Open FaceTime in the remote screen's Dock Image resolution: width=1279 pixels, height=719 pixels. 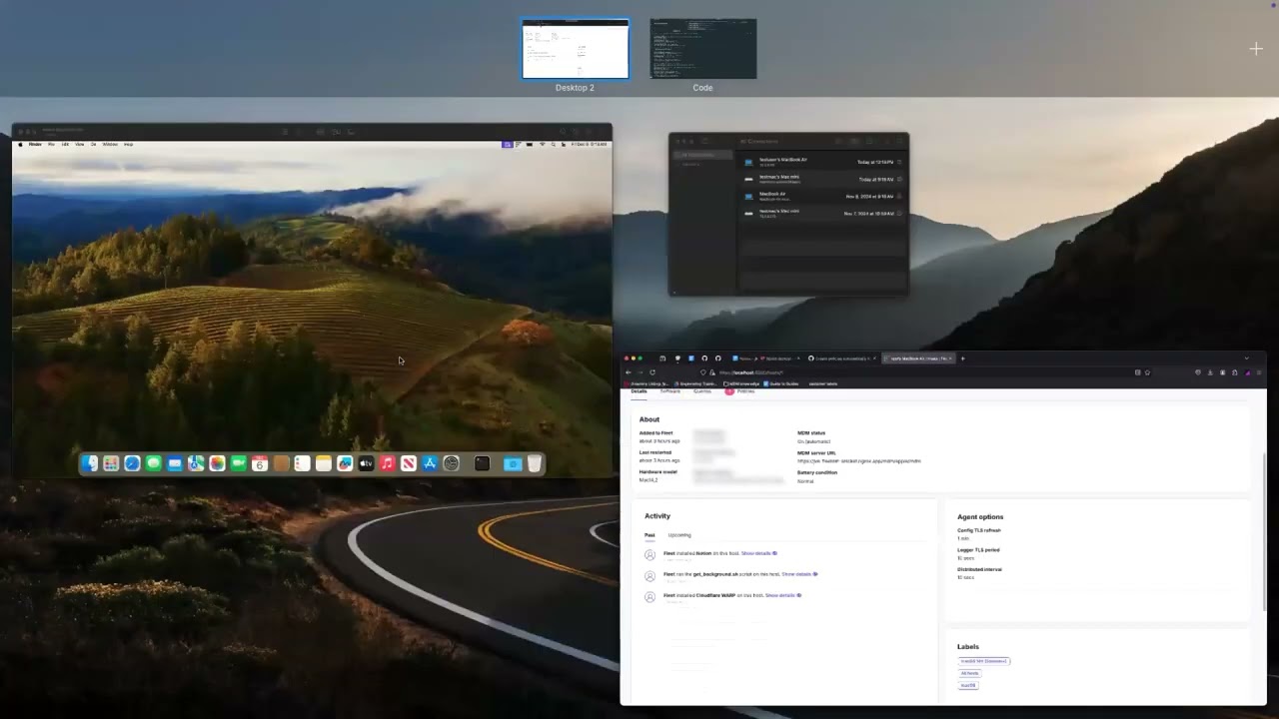coord(239,463)
